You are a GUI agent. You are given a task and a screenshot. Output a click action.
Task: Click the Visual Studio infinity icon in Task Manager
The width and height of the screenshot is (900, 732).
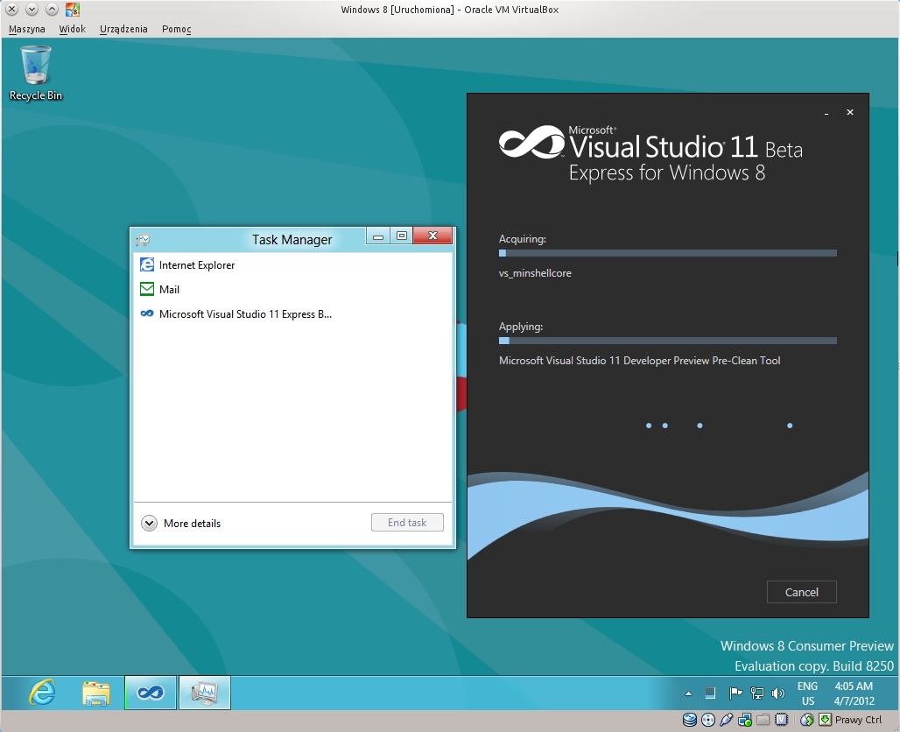pos(147,313)
